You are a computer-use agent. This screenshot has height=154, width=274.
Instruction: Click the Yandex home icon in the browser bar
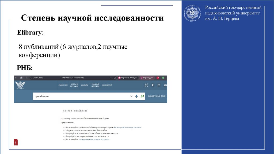point(21,78)
